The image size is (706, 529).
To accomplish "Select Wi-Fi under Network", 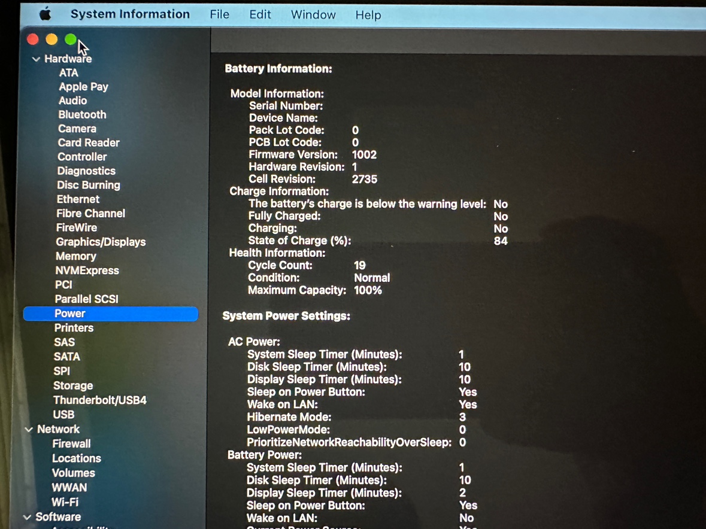I will click(65, 502).
